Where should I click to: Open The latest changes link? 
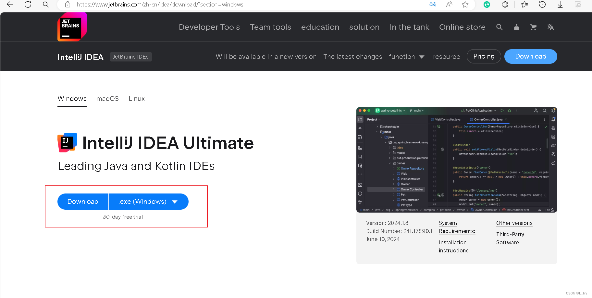click(353, 57)
